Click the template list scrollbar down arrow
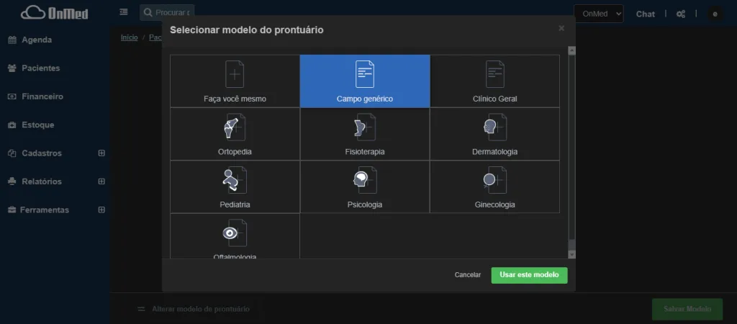737x324 pixels. click(x=572, y=254)
